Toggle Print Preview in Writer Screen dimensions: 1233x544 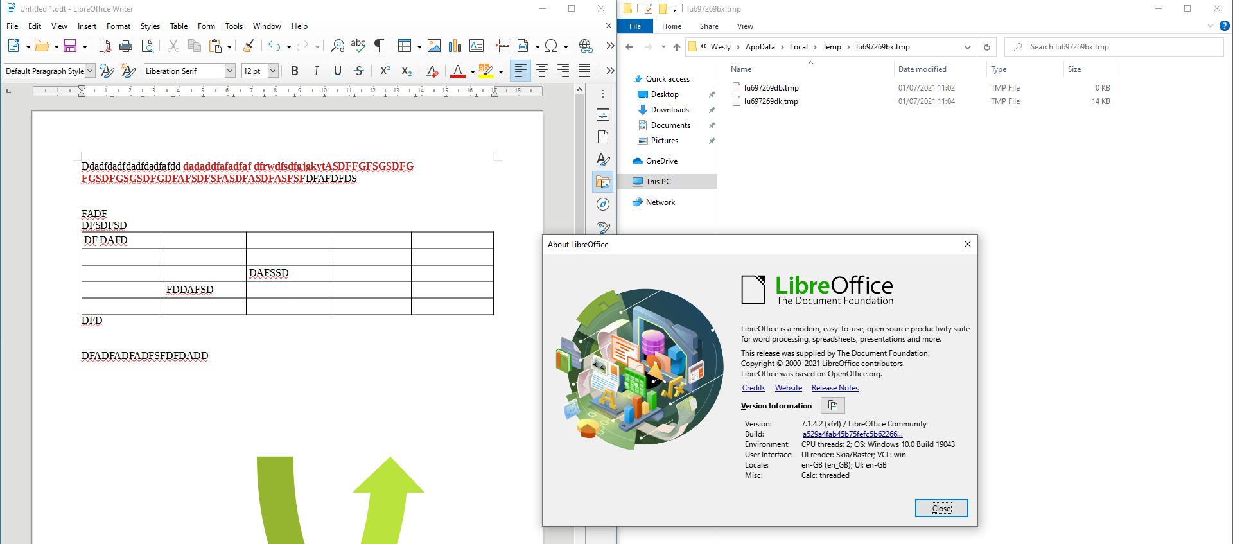pyautogui.click(x=147, y=46)
